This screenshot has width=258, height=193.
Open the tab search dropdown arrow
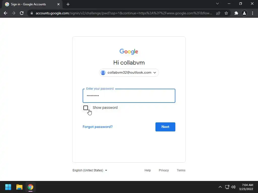click(x=217, y=4)
